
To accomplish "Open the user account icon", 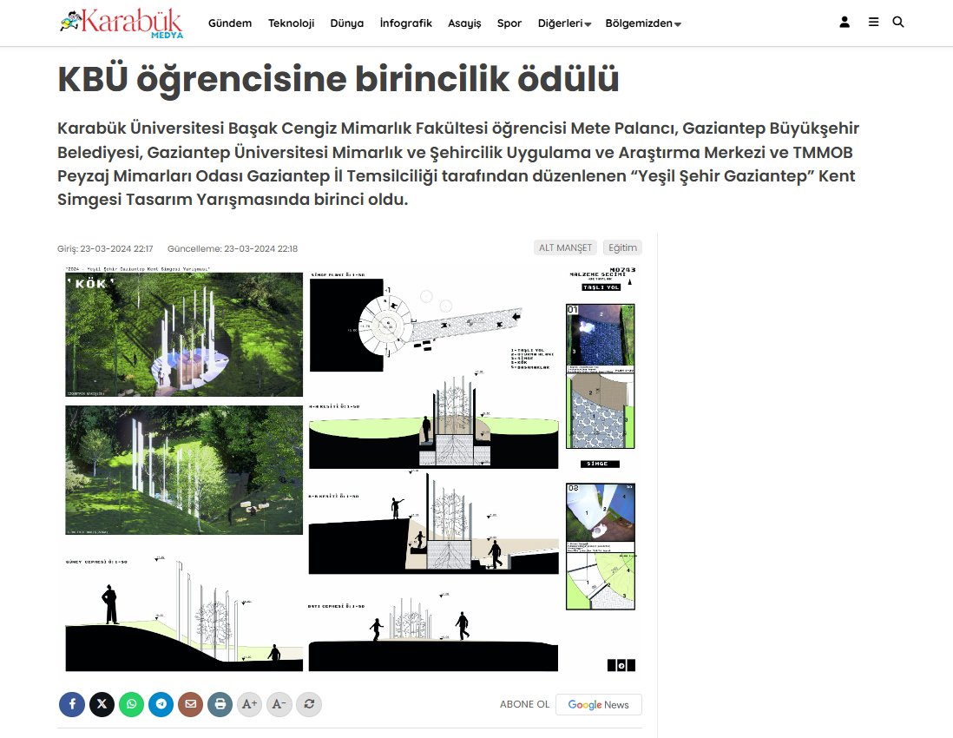I will tap(845, 23).
